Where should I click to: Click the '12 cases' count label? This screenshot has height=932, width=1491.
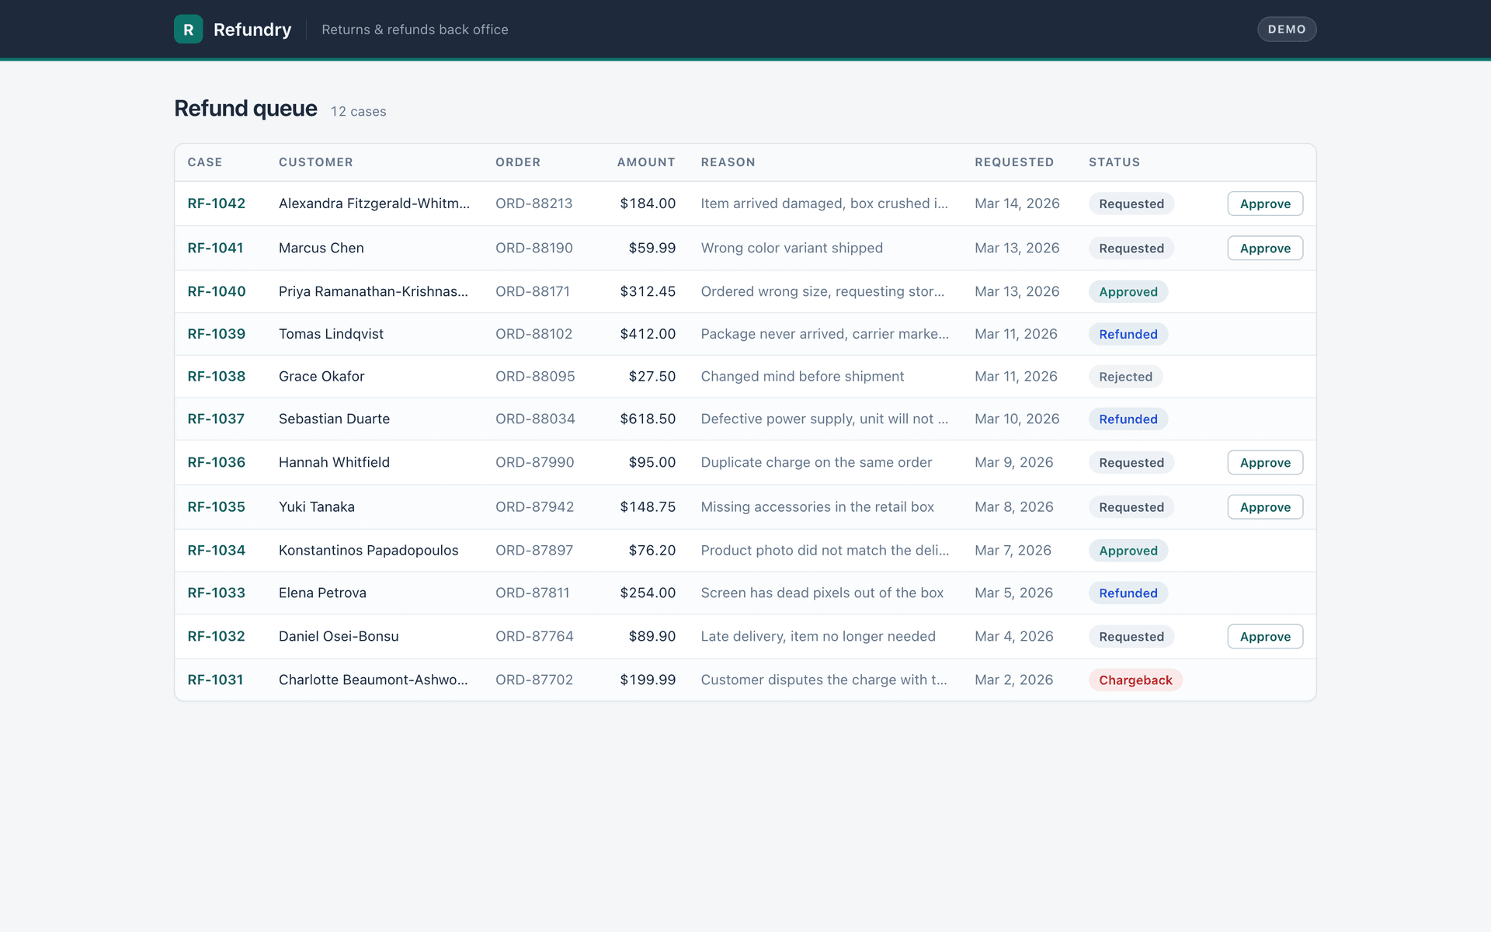[x=359, y=111]
